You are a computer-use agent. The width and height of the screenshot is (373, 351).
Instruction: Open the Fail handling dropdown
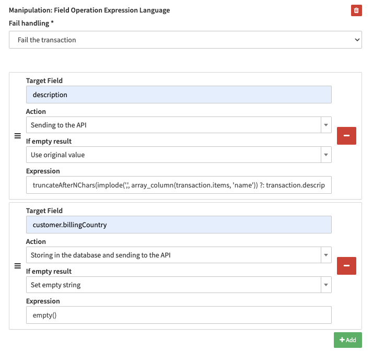[x=185, y=40]
